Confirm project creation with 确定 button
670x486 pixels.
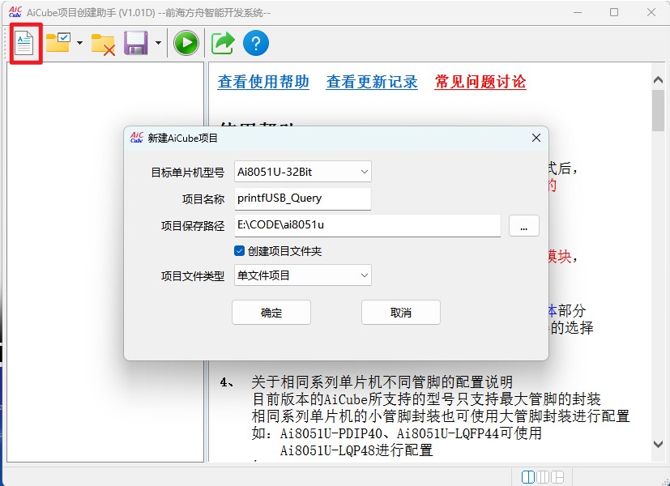point(271,312)
